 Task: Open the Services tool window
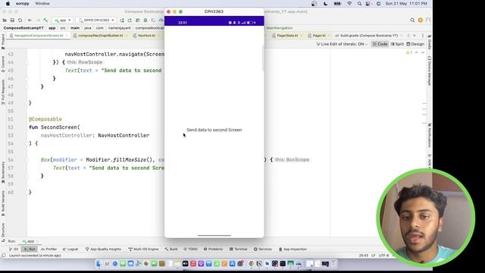263,249
